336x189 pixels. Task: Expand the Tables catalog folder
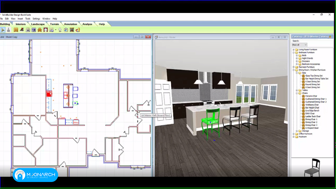tap(297, 90)
